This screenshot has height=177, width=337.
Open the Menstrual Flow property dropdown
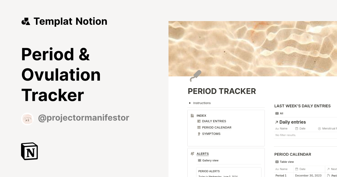click(319, 128)
